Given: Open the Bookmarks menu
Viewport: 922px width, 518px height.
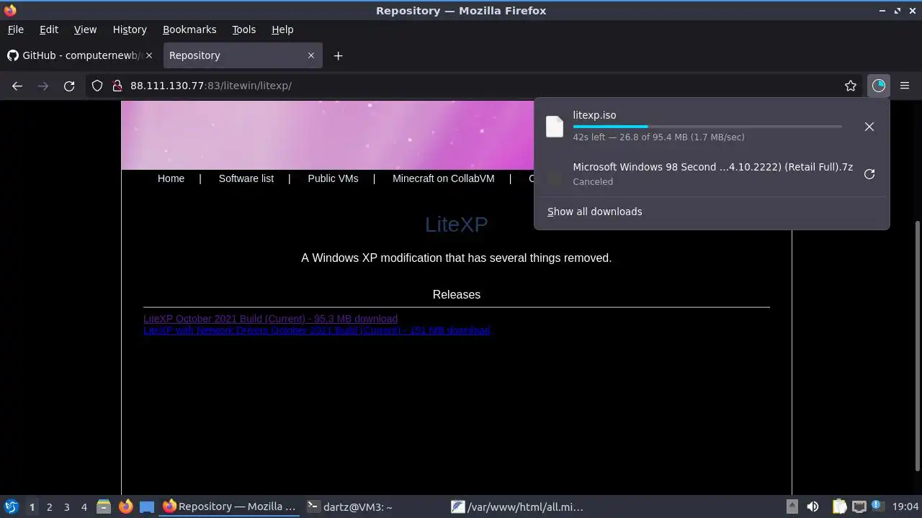Looking at the screenshot, I should pos(189,29).
